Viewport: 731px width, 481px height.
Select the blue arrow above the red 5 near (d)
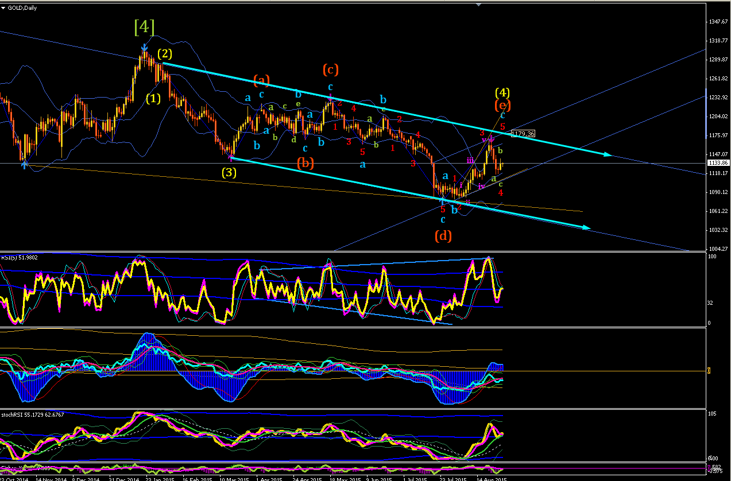coord(443,201)
